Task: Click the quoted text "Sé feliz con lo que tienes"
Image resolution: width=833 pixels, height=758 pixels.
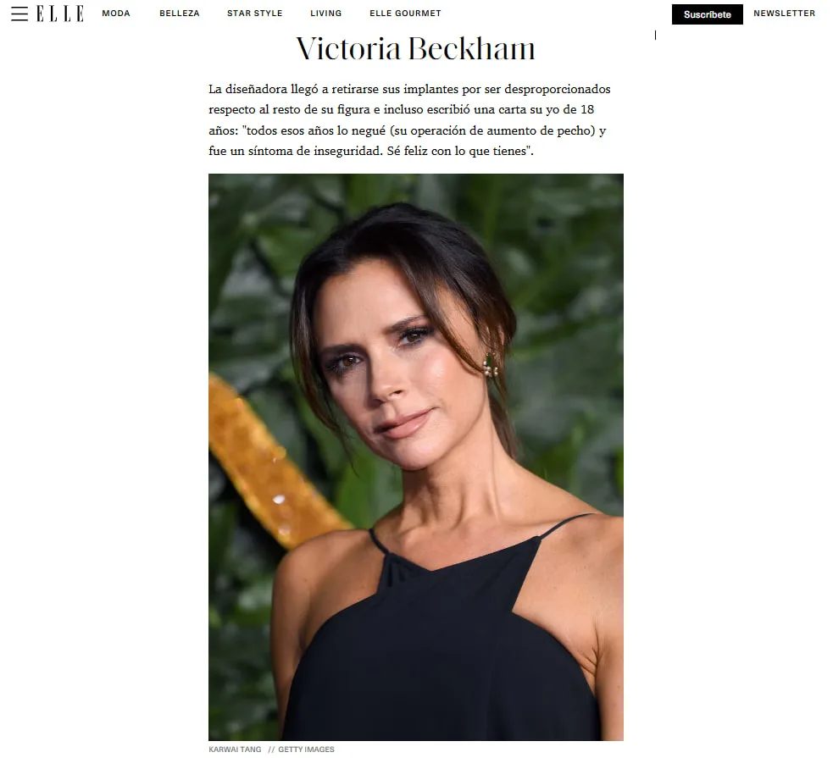Action: click(x=459, y=152)
